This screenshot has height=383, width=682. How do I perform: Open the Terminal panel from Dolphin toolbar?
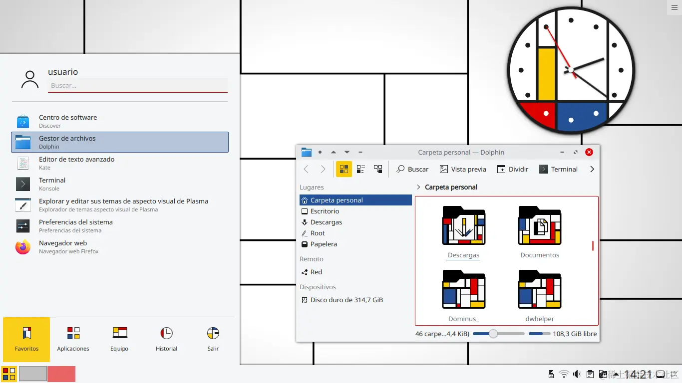559,169
